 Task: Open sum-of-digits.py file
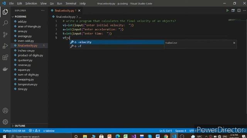pos(28,75)
